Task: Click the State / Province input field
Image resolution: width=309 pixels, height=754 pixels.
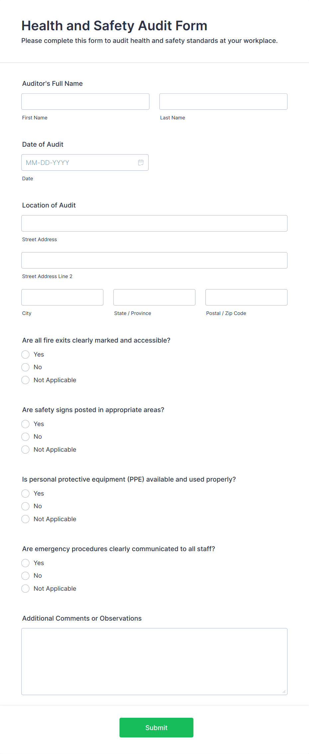Action: 154,297
